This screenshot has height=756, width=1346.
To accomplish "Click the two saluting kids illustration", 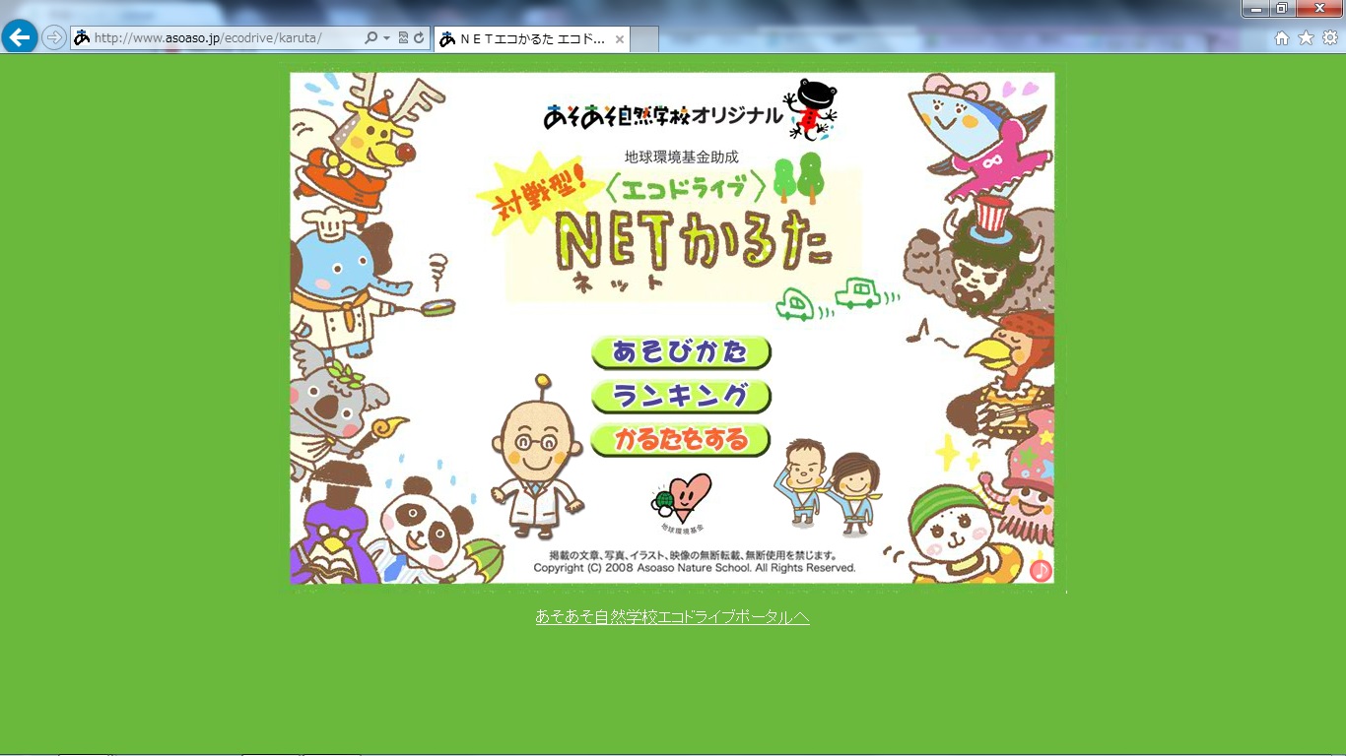I will [x=828, y=487].
